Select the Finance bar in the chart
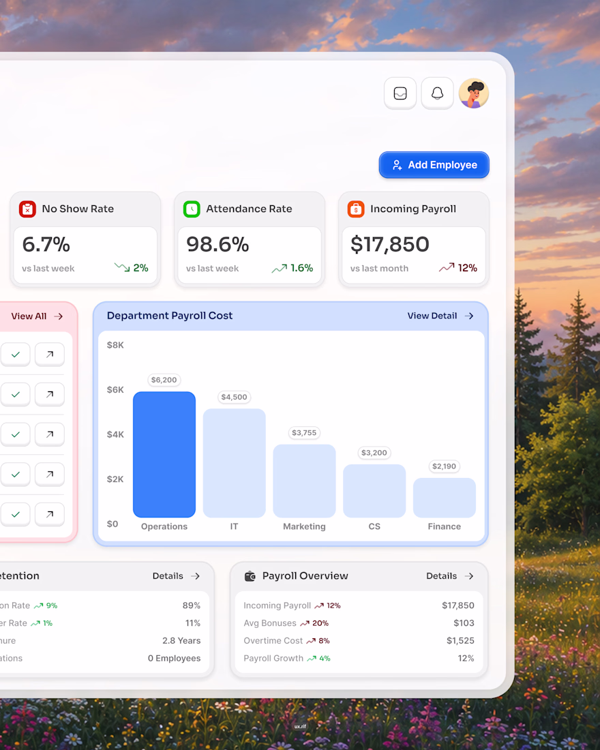 coord(445,498)
